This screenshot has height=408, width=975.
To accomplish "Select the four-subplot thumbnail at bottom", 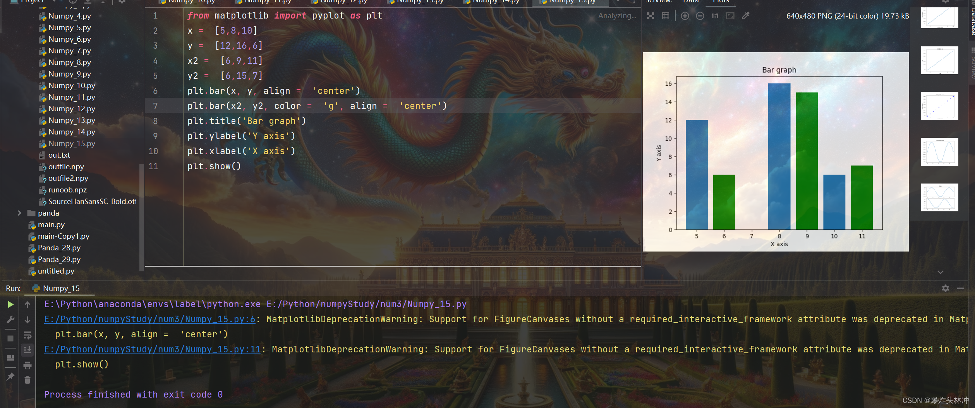I will point(940,197).
